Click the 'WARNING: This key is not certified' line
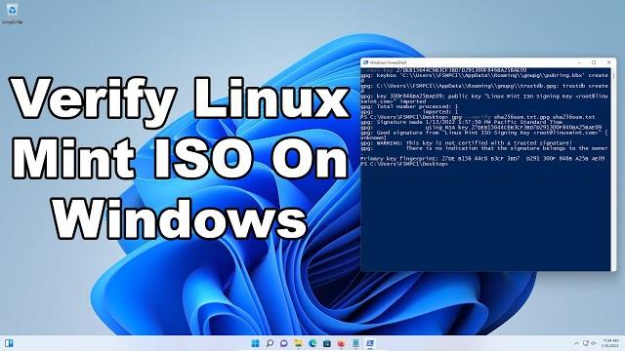This screenshot has width=625, height=351. [x=467, y=142]
